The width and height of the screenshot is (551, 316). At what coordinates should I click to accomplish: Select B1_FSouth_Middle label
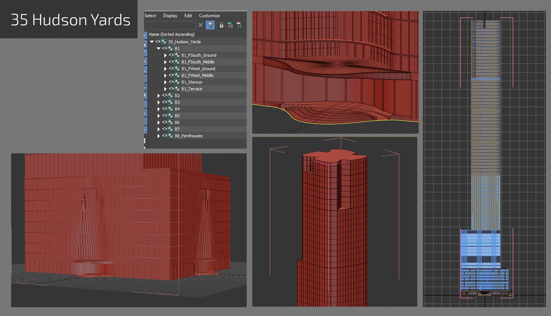coord(198,62)
